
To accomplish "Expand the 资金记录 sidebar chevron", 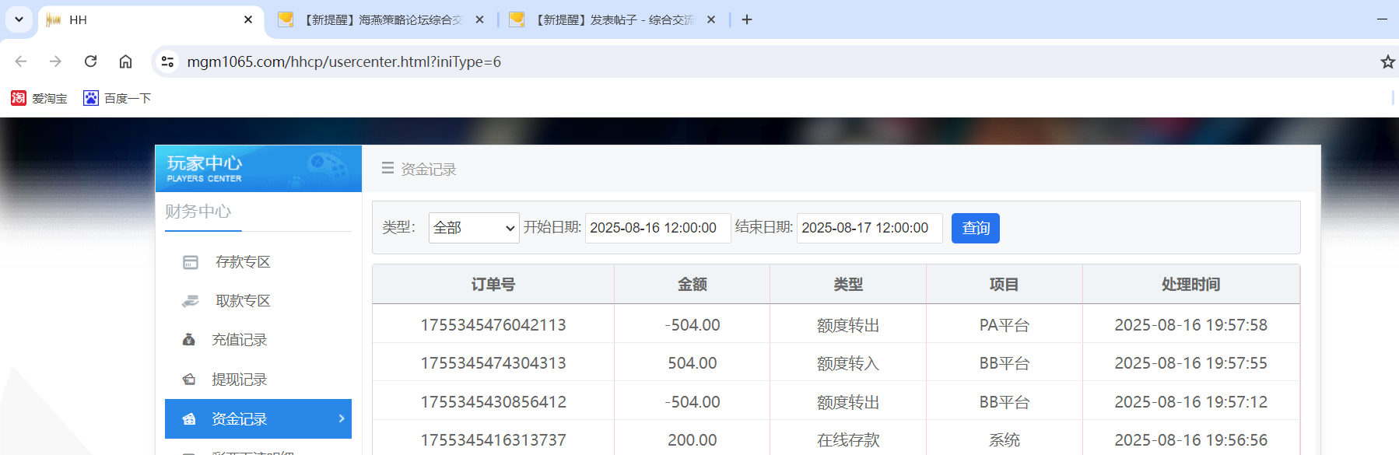I will coord(342,418).
